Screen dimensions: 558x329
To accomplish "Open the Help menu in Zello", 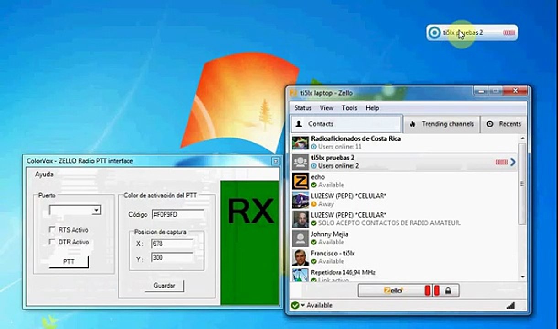I will pos(372,108).
